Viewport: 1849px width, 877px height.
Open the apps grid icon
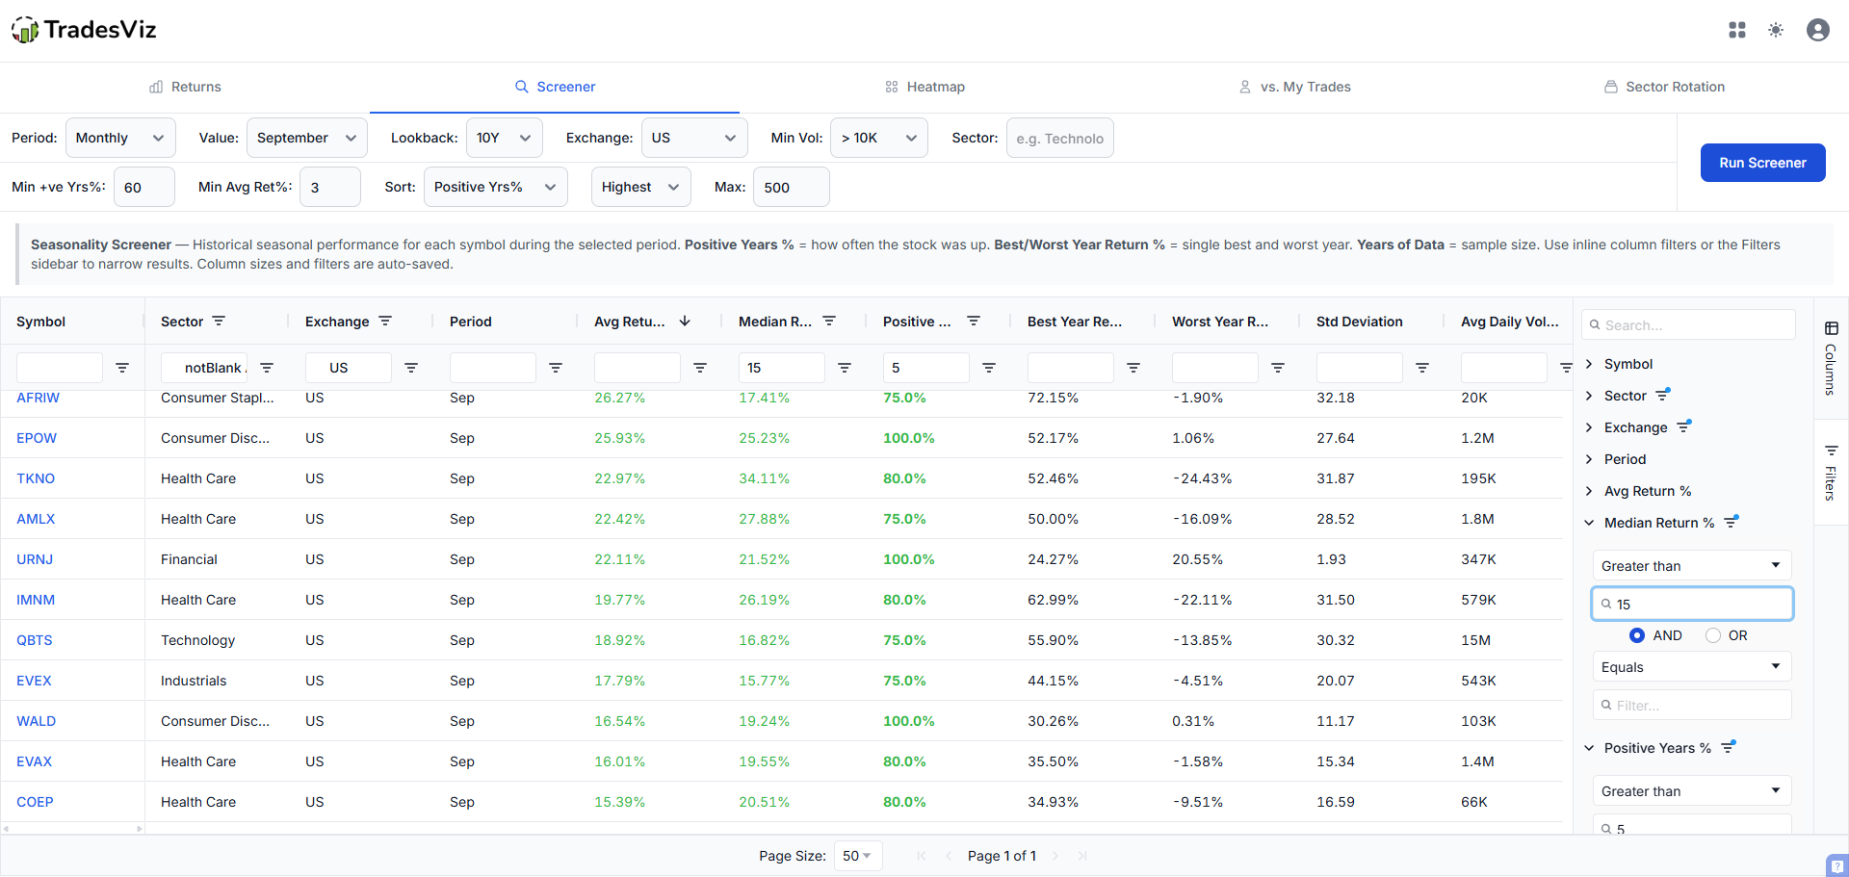(x=1737, y=30)
